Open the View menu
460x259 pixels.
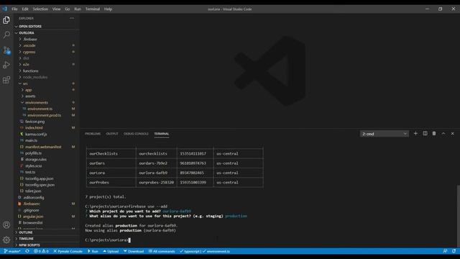[56, 9]
